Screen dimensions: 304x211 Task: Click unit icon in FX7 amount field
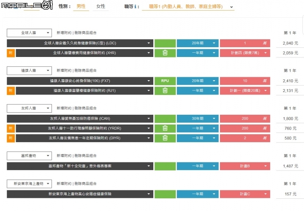coord(265,81)
